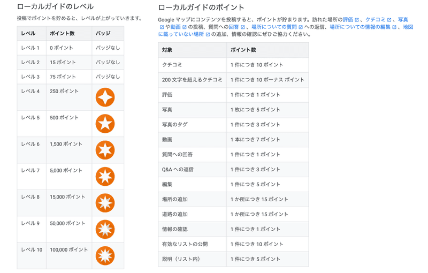
Task: Select the 500 ポイント cell
Action: pos(69,124)
